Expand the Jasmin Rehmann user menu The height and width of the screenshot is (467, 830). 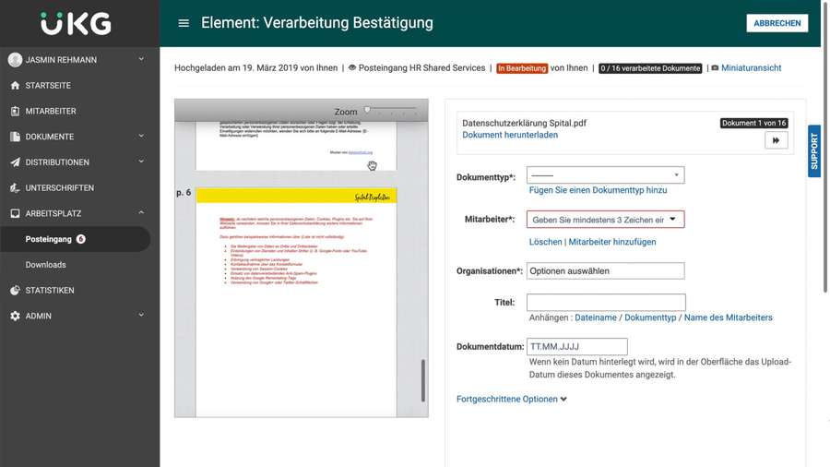click(141, 60)
